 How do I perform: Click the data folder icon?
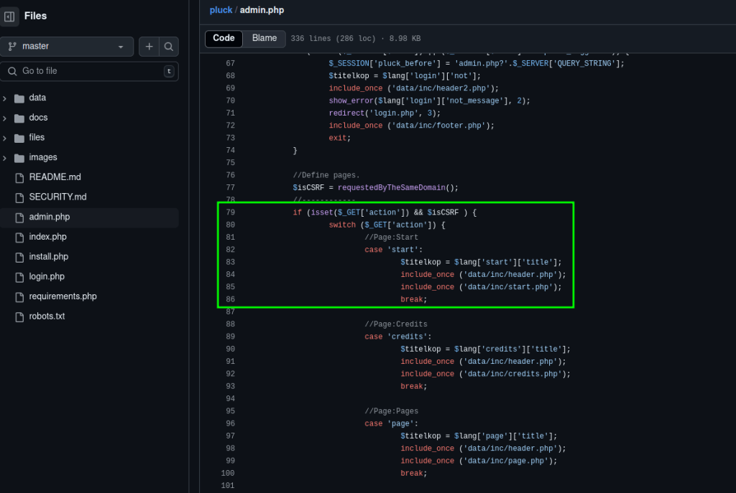click(19, 98)
